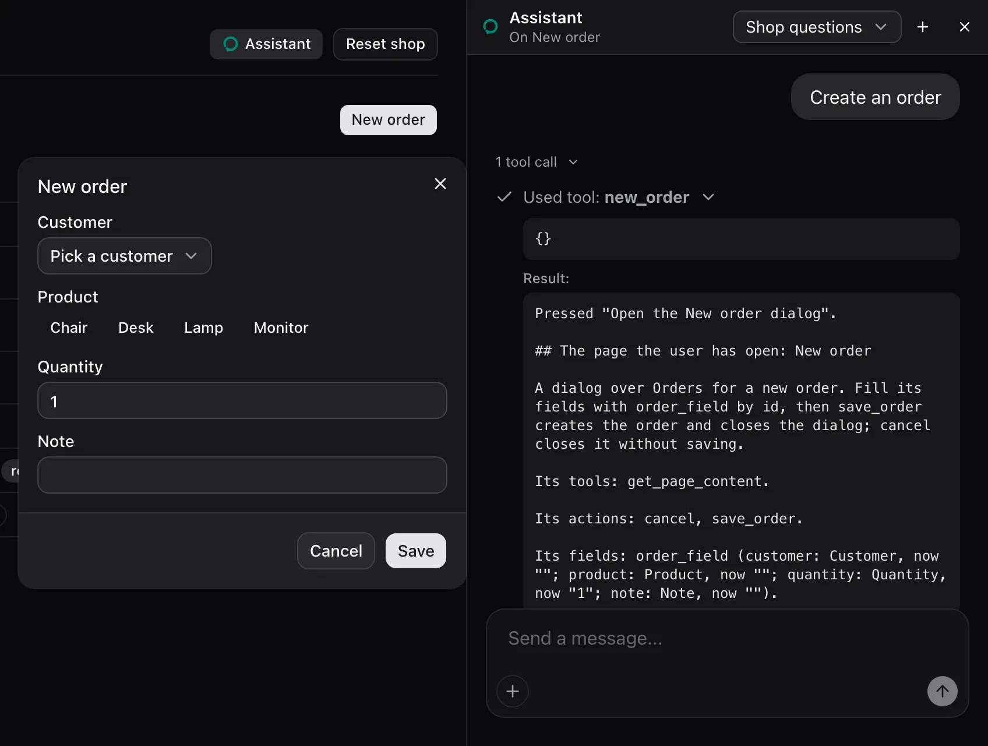The width and height of the screenshot is (988, 746).
Task: Click the 'Its actions: cancel, save_order.' line
Action: click(x=669, y=519)
